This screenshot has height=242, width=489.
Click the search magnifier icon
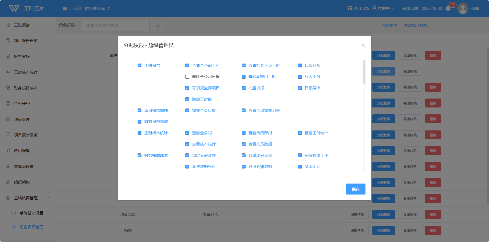pos(157,26)
